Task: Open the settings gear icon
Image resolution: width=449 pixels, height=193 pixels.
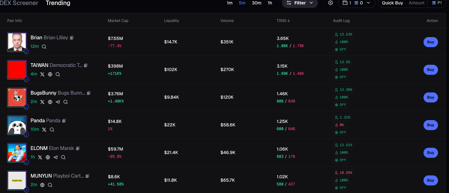Action: [330, 3]
